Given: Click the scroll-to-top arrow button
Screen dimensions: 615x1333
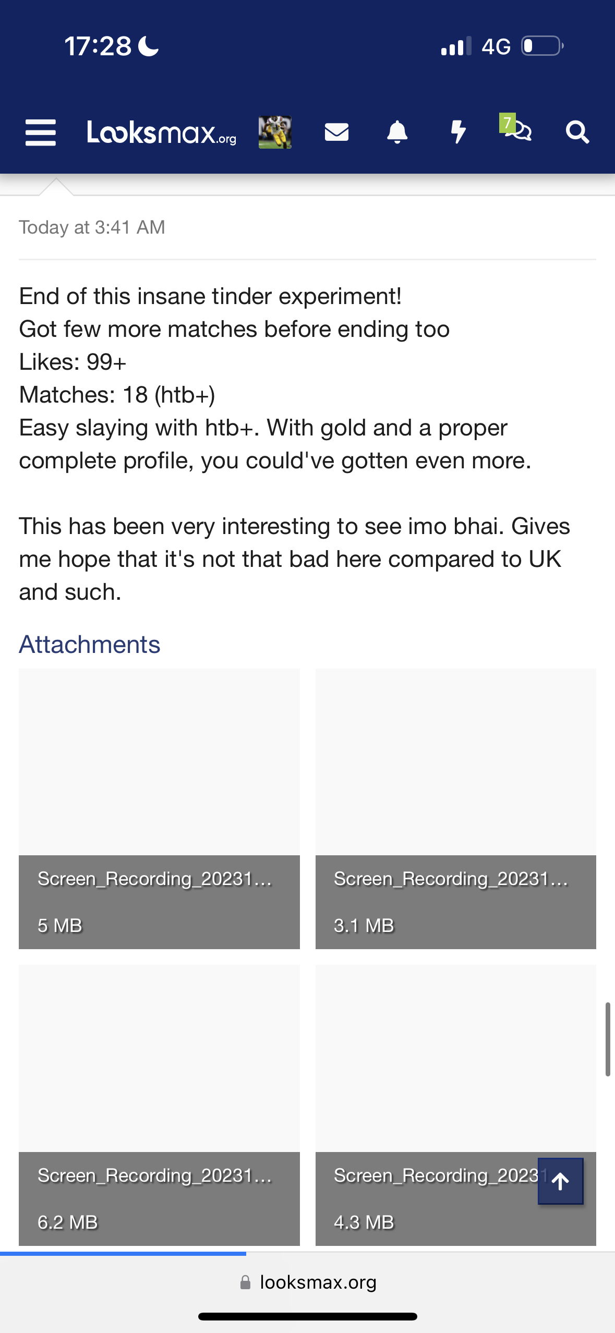Looking at the screenshot, I should click(x=560, y=1181).
